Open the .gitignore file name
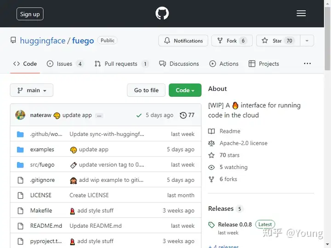The height and width of the screenshot is (248, 331). coord(42,180)
